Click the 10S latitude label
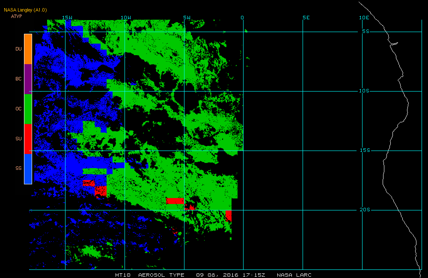 [364, 91]
